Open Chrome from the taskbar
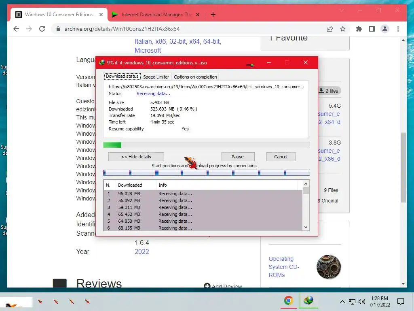Viewport: 414px width, 311px height. point(288,300)
